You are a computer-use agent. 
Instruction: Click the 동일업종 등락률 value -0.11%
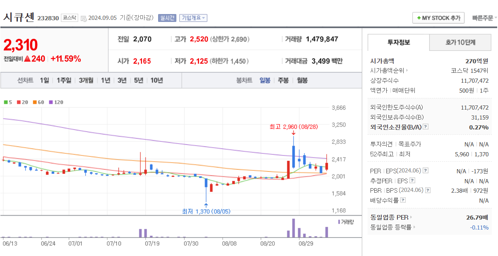pyautogui.click(x=479, y=227)
